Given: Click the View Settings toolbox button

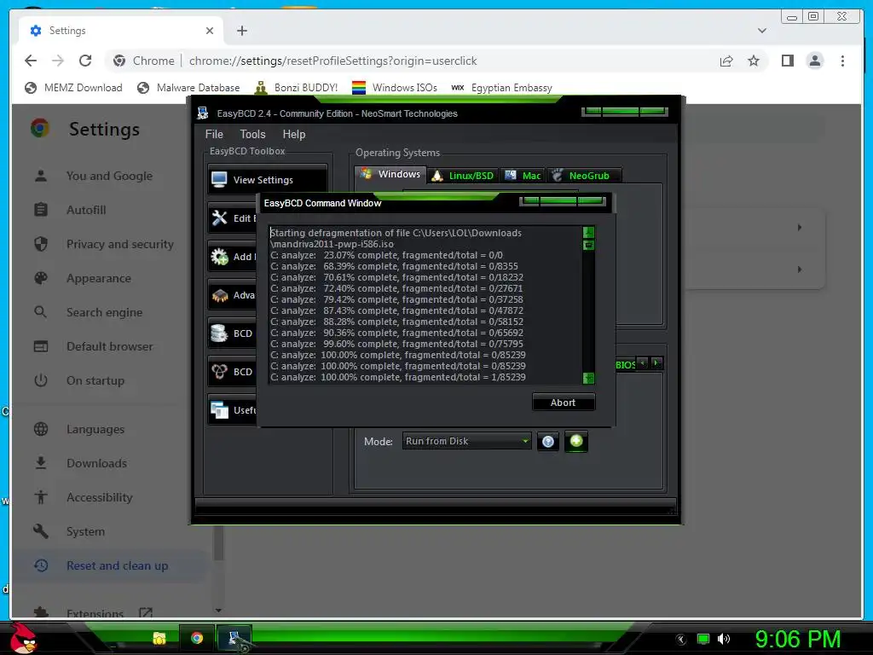Looking at the screenshot, I should [268, 179].
